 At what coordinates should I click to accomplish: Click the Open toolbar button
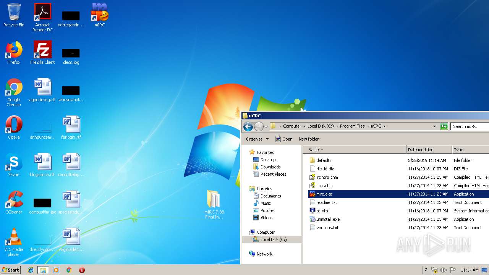coord(284,139)
